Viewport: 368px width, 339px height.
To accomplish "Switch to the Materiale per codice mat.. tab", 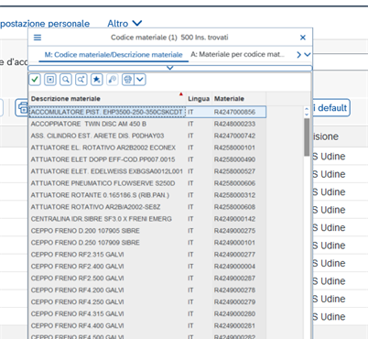I will tap(237, 54).
